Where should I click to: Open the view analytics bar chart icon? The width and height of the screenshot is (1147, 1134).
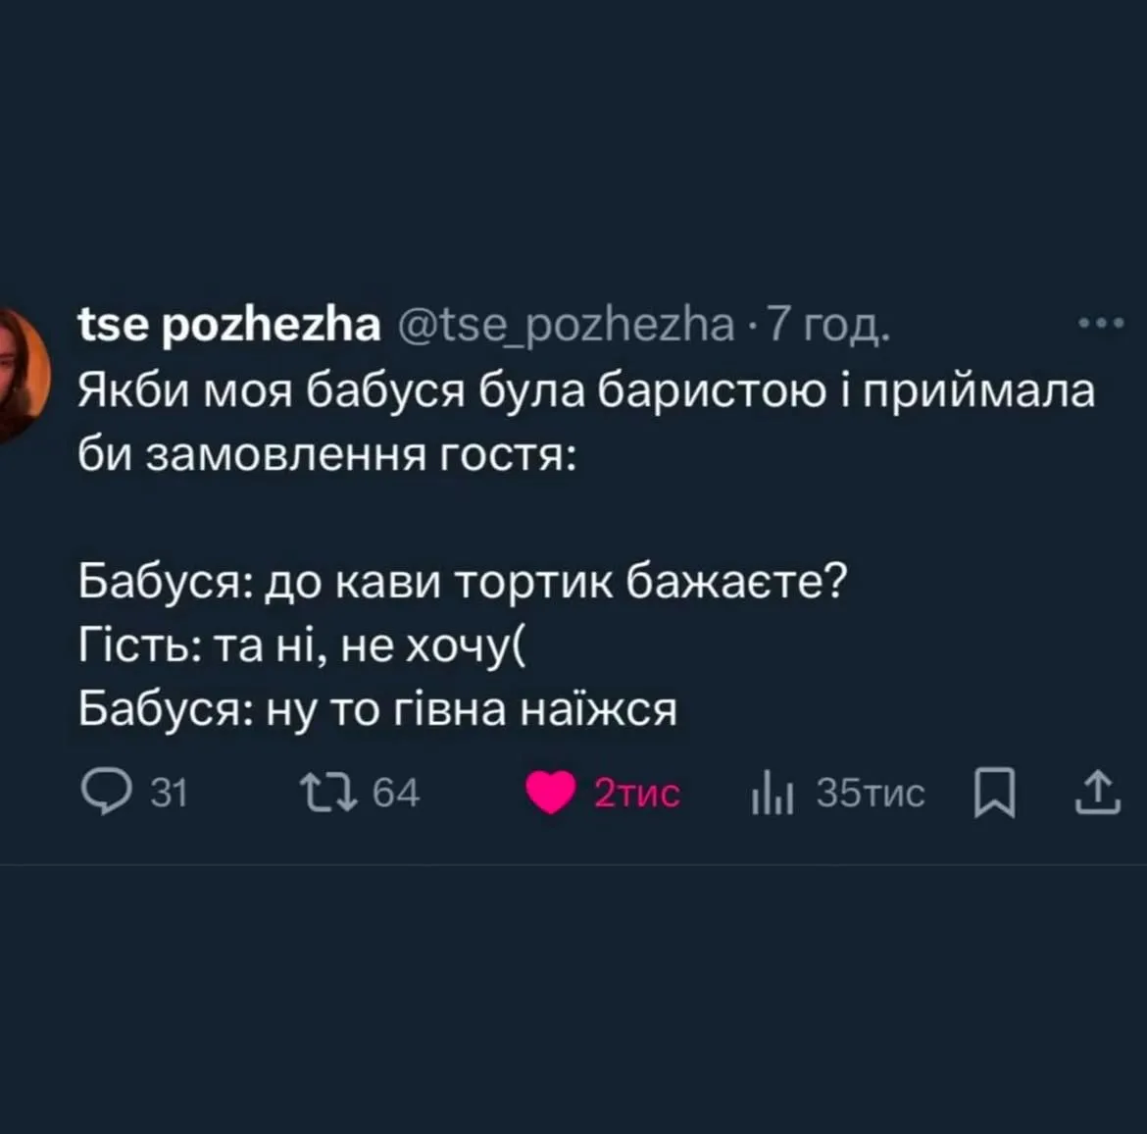[771, 792]
